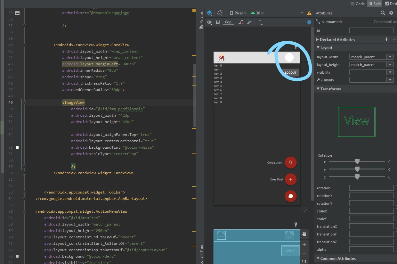Run Infer Constraints magic wand

coord(250,22)
